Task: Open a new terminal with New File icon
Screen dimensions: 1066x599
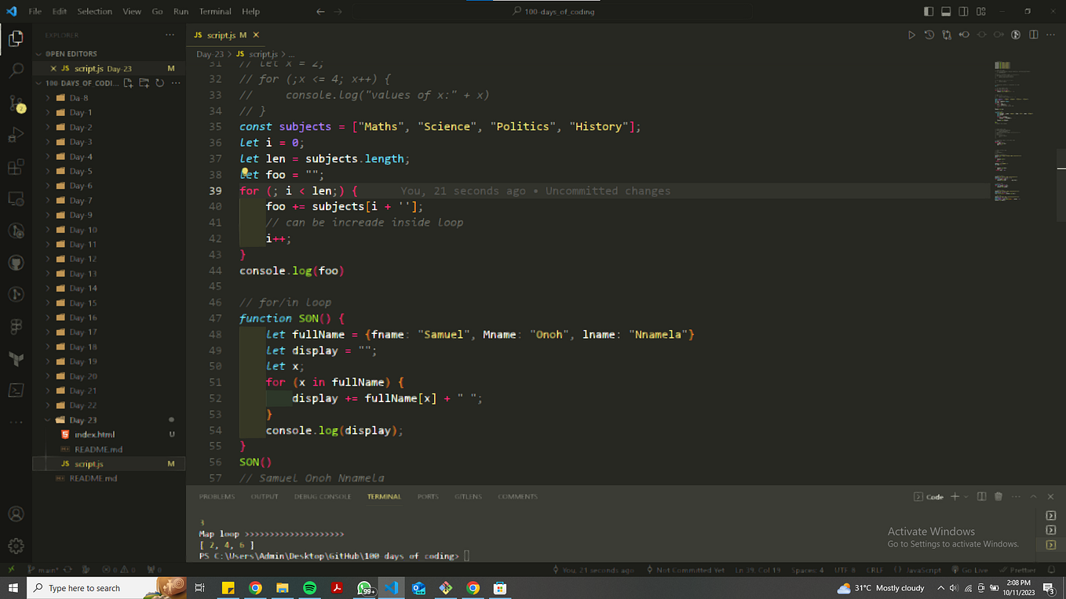Action: click(x=955, y=496)
